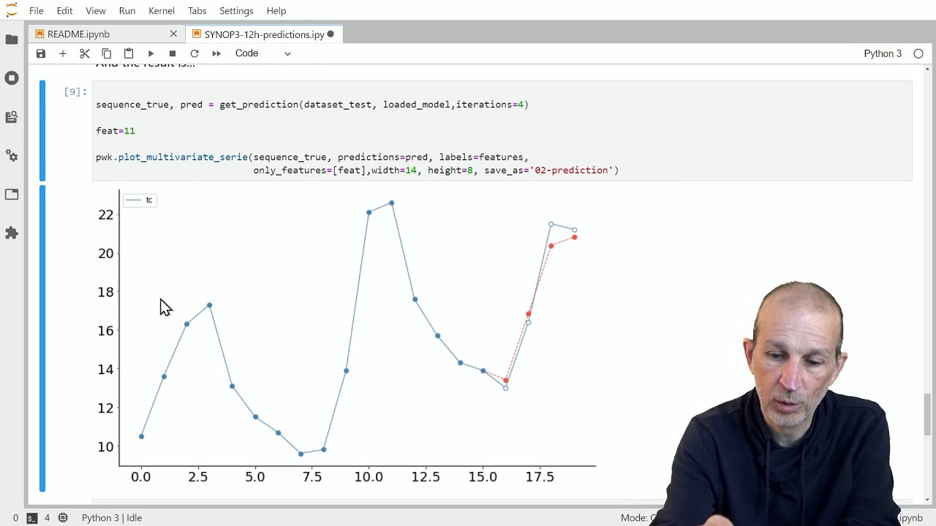Open the cell type Code dropdown

pyautogui.click(x=263, y=53)
